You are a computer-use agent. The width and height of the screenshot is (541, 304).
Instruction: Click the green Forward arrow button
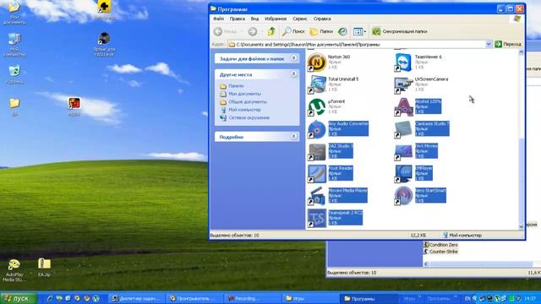click(253, 31)
